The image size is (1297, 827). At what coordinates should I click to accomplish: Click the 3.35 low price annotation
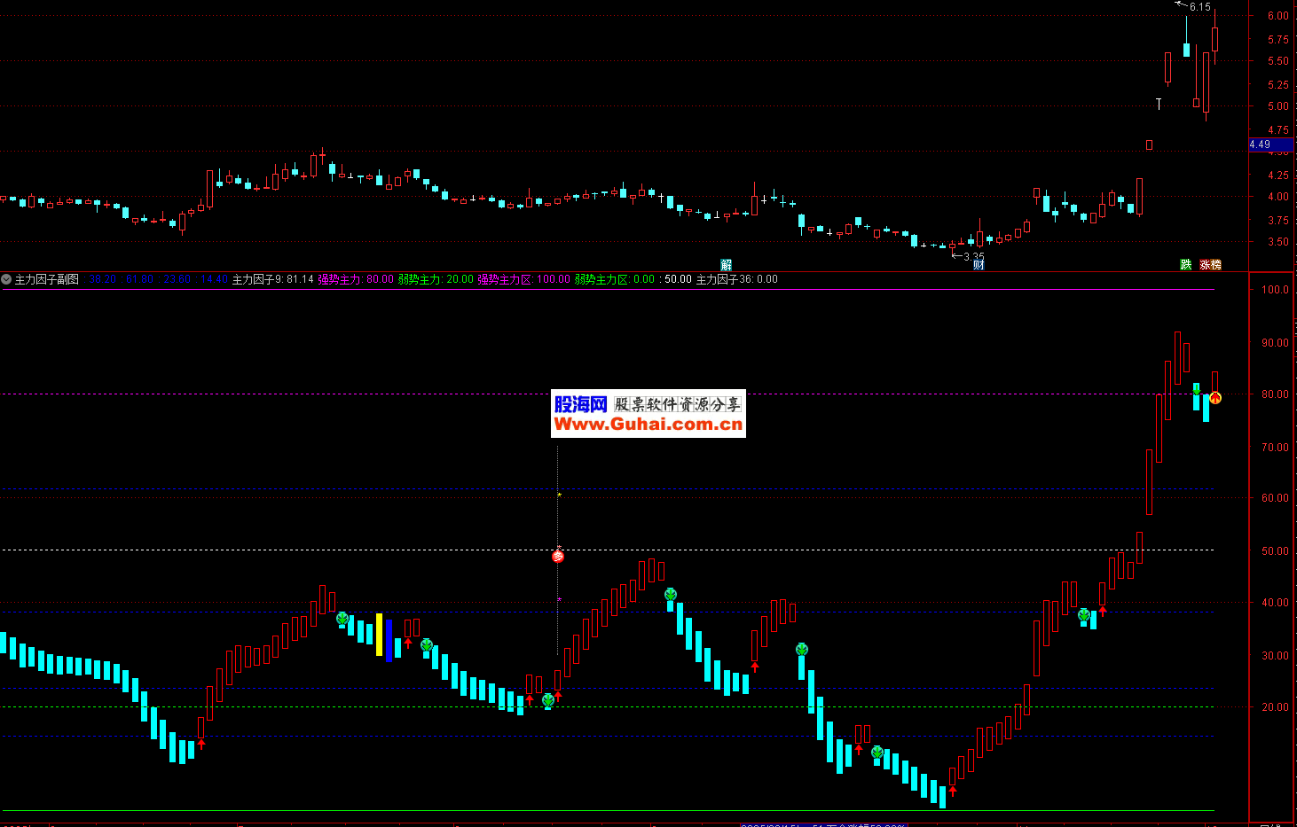click(973, 256)
